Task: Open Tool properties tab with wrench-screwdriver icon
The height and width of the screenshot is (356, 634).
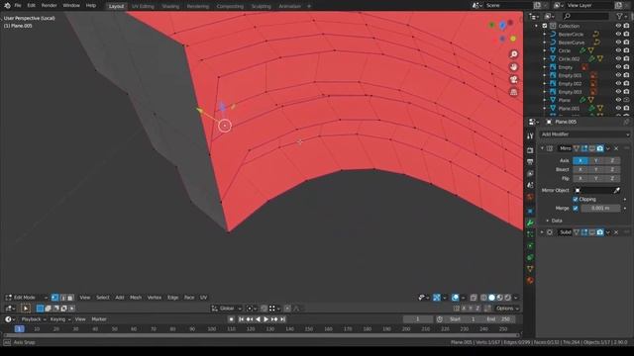Action: click(530, 136)
